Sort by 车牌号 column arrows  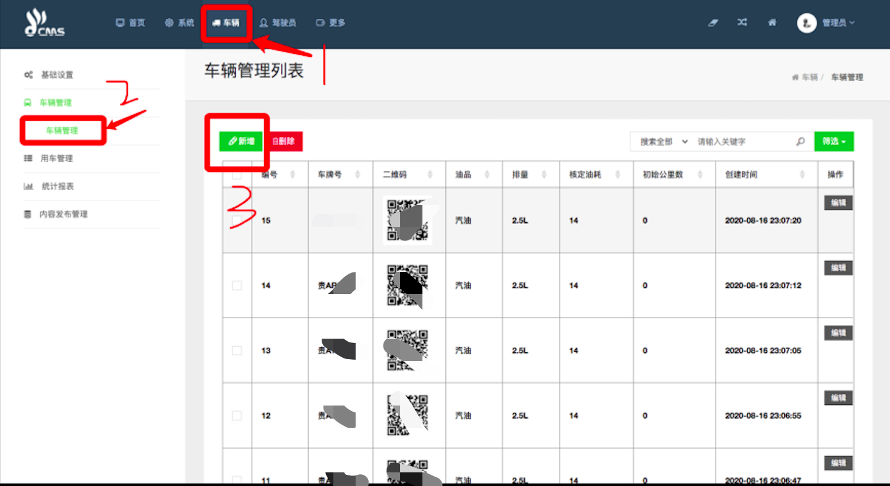click(357, 175)
